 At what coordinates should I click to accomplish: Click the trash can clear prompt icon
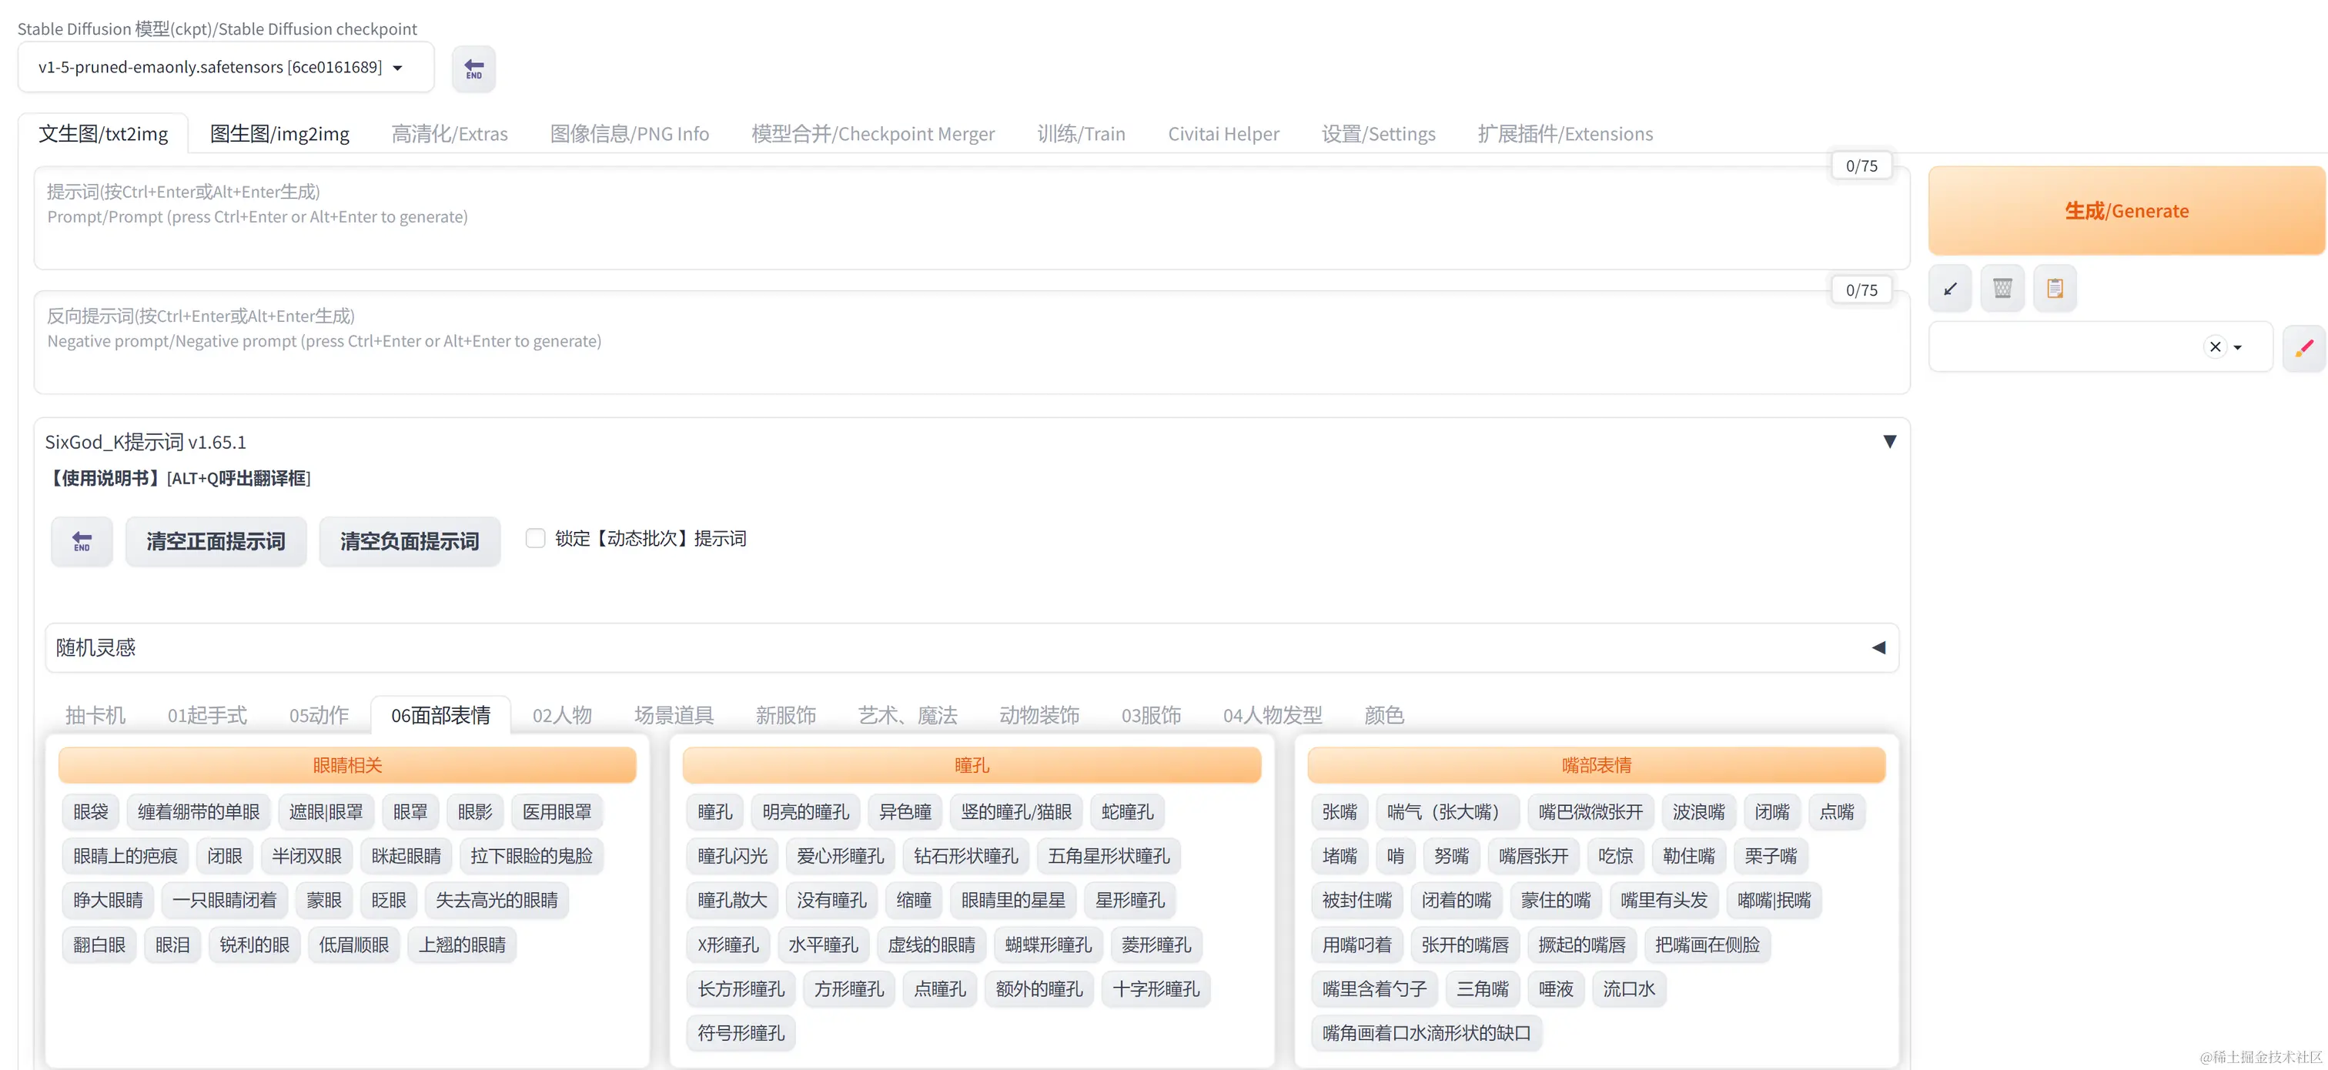pos(2002,289)
